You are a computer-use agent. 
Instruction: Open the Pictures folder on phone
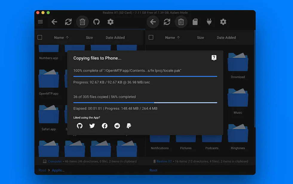[x=186, y=143]
